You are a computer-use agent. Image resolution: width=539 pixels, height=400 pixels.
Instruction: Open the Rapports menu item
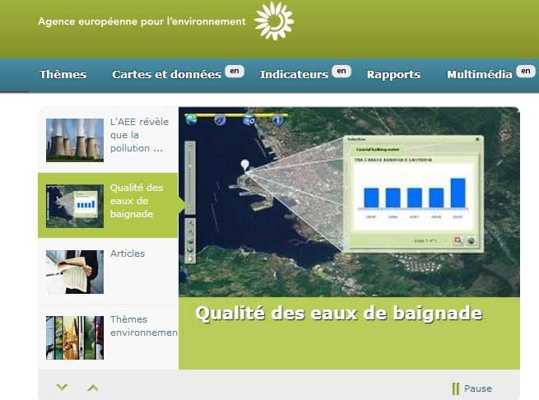click(x=393, y=75)
